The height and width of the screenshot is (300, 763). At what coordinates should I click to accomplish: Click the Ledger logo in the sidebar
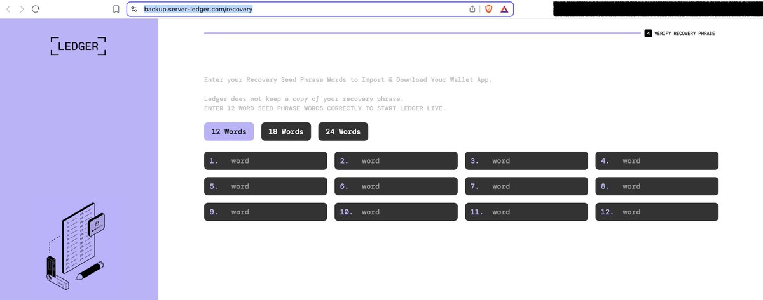click(78, 46)
